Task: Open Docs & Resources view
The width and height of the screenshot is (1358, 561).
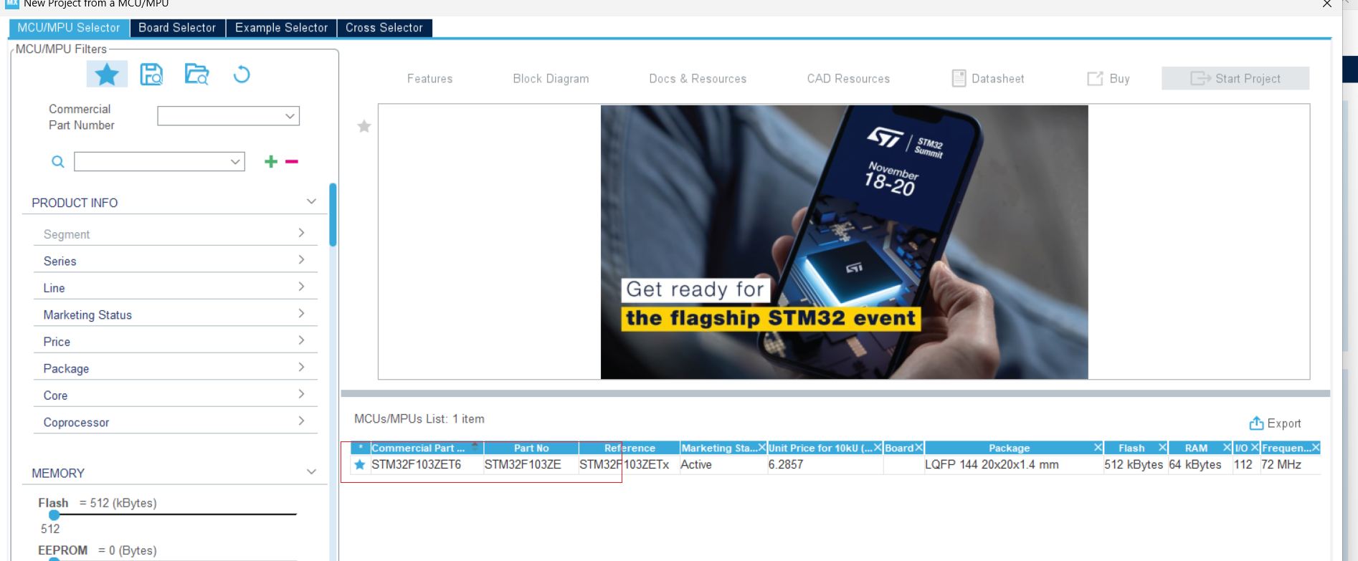Action: (698, 79)
